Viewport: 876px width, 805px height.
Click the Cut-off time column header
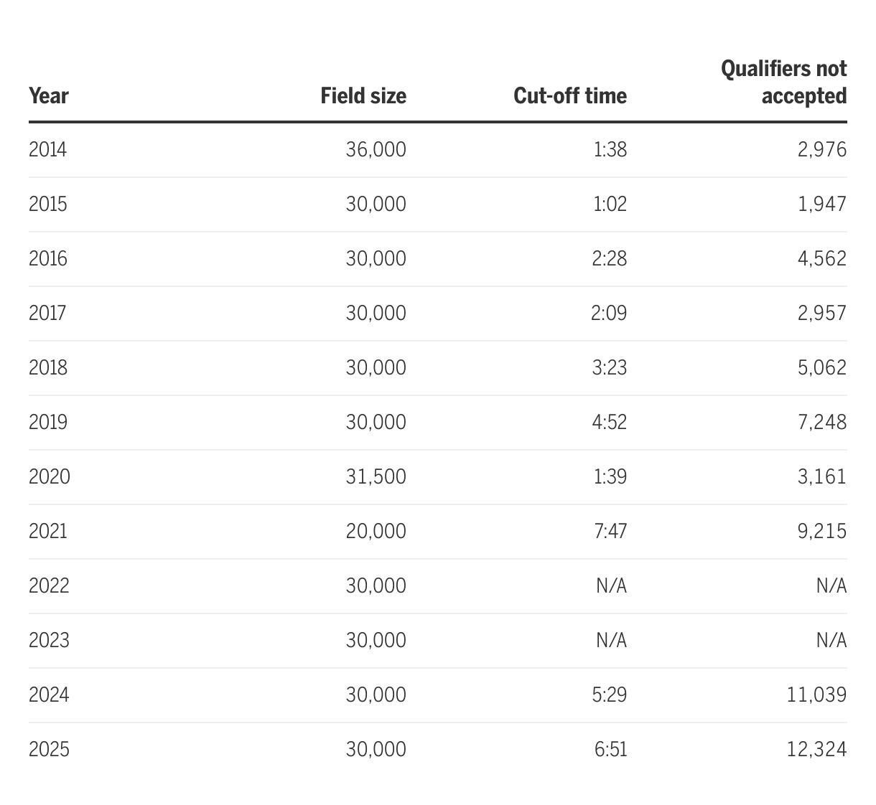[569, 96]
